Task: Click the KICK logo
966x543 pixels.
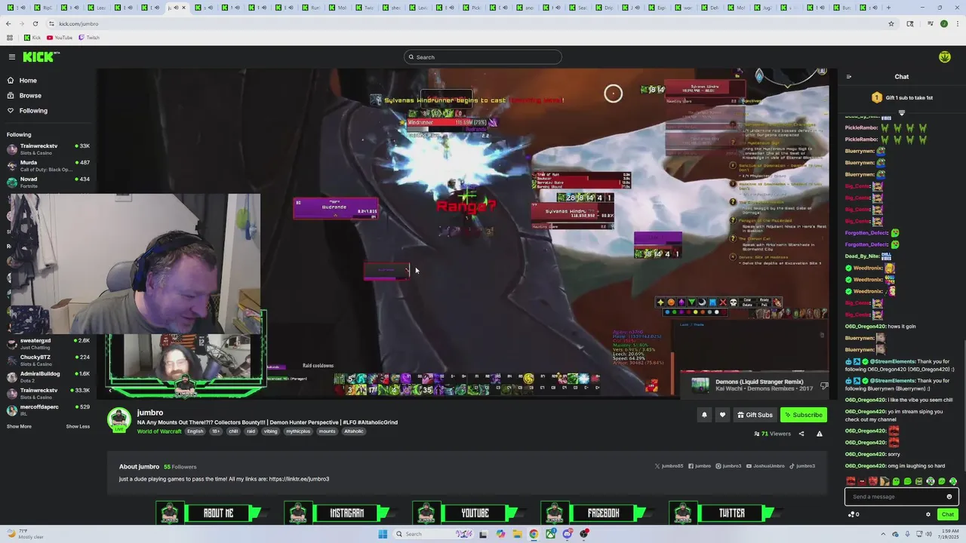Action: click(40, 57)
